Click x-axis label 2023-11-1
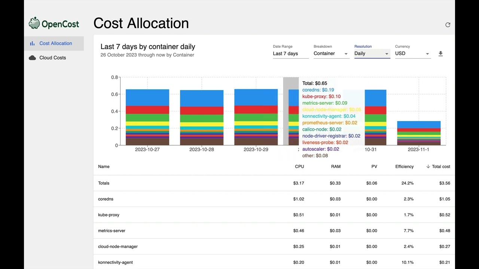 tap(418, 149)
